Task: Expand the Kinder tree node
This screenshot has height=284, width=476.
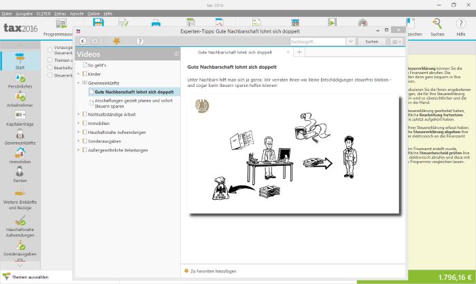Action: pos(78,74)
